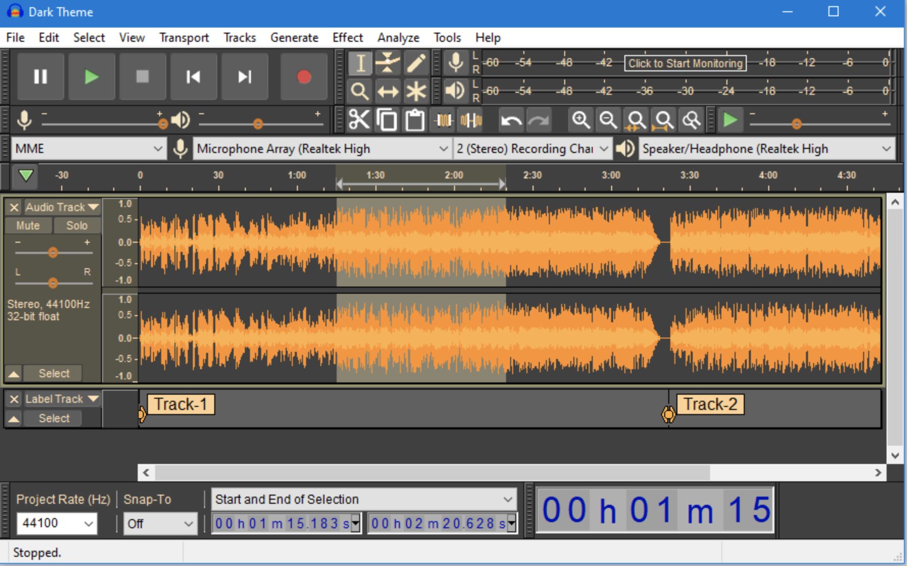Click the Redo arrow icon
Screen dimensions: 908x566
point(539,120)
